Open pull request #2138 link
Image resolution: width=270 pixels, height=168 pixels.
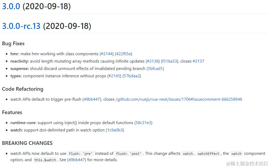(x=153, y=61)
